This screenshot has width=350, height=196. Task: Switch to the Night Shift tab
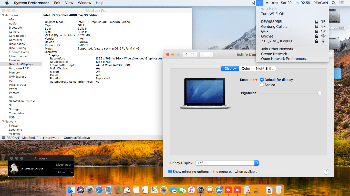pos(264,68)
